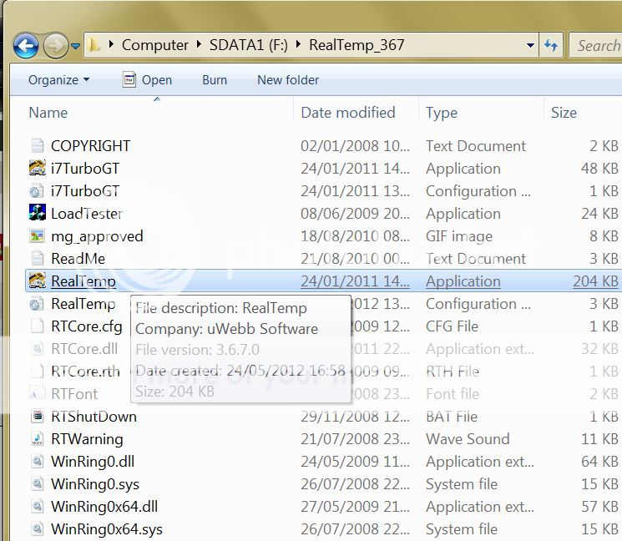Select the i7TurboGT configuration file icon
This screenshot has width=622, height=541.
[x=38, y=191]
